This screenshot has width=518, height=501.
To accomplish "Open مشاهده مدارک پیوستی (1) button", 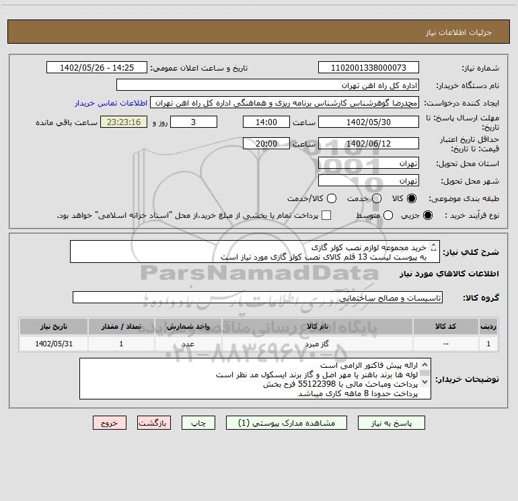I will 287,423.
